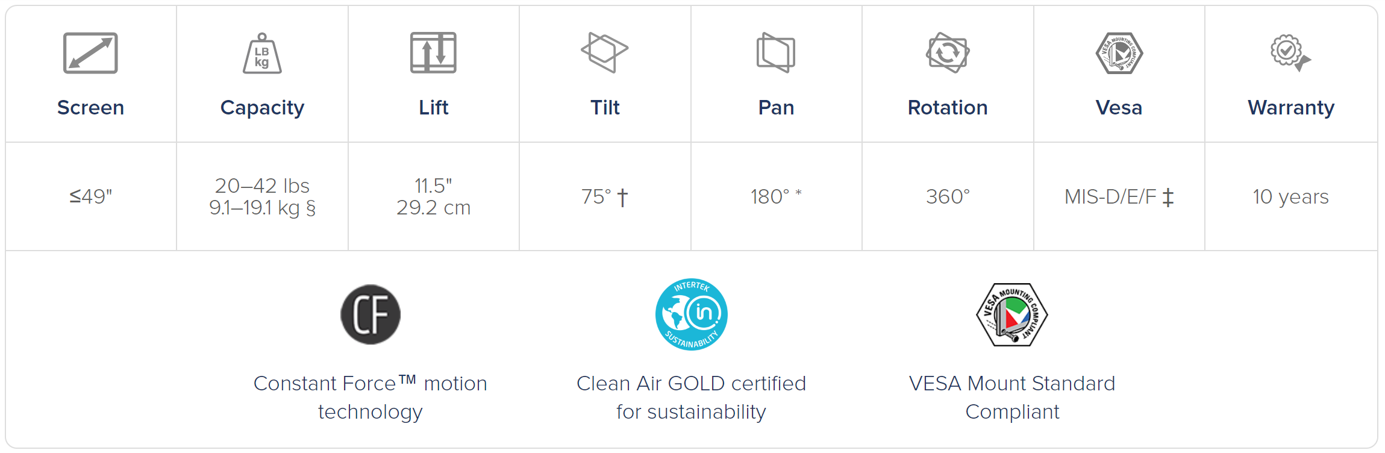Screen dimensions: 1385x453
Task: Click Clean Air GOLD certified text
Action: (692, 383)
